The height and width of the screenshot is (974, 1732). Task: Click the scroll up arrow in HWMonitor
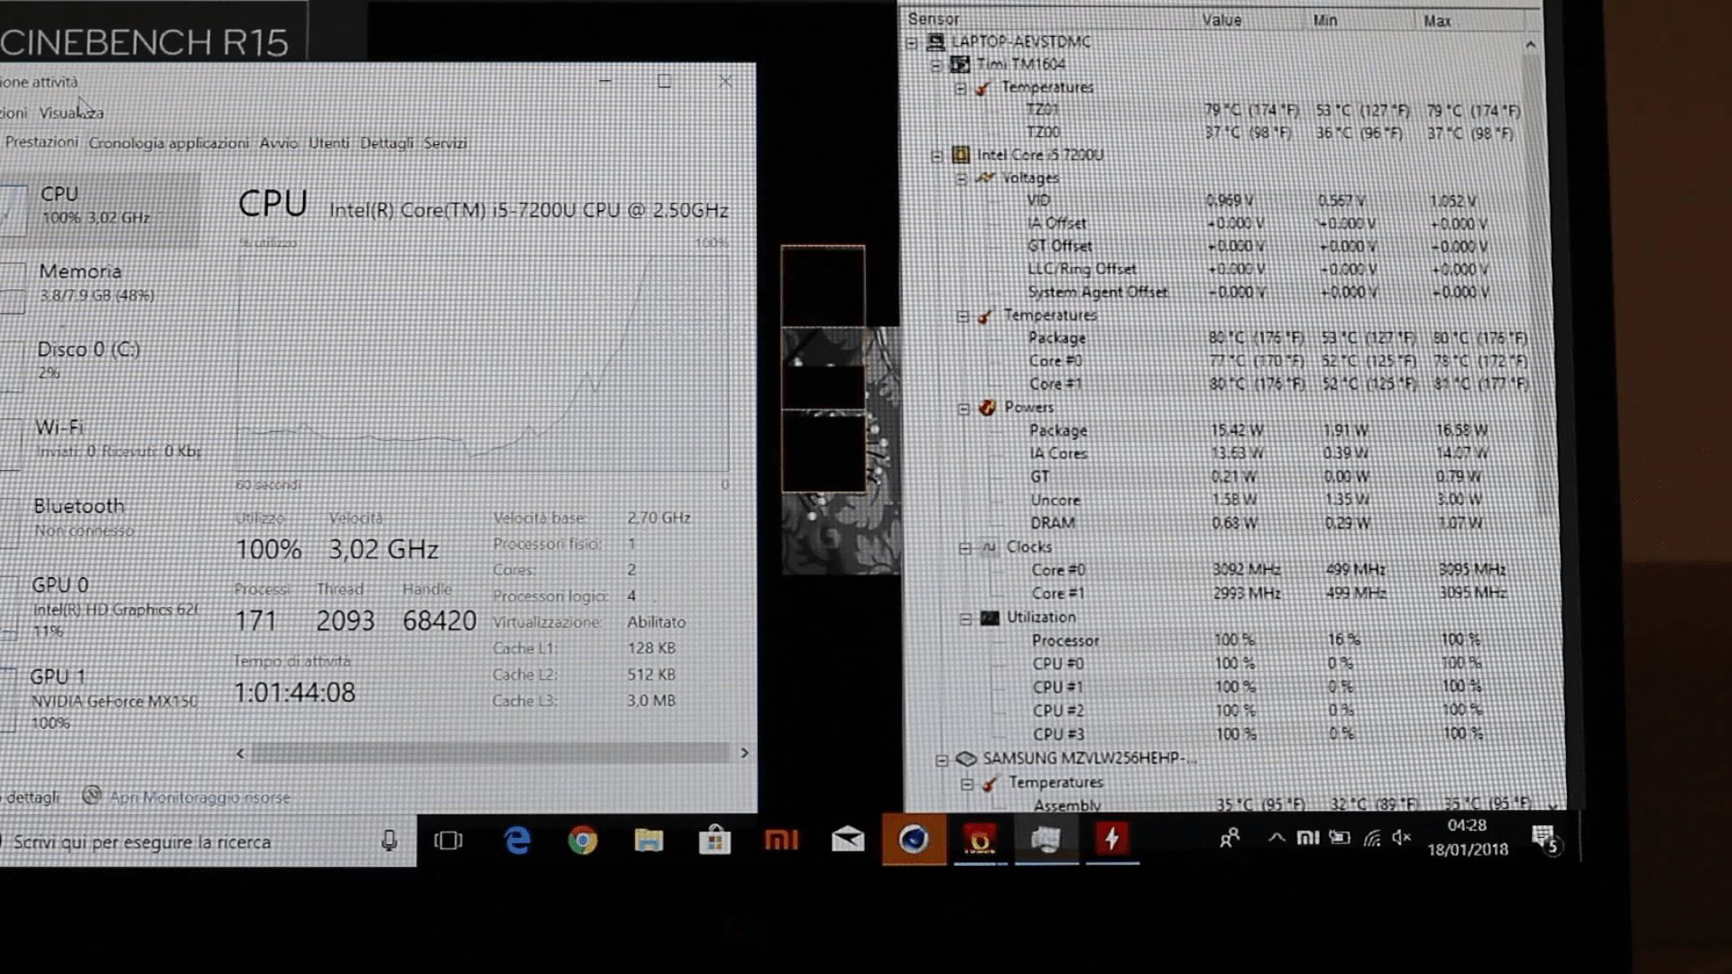1531,44
